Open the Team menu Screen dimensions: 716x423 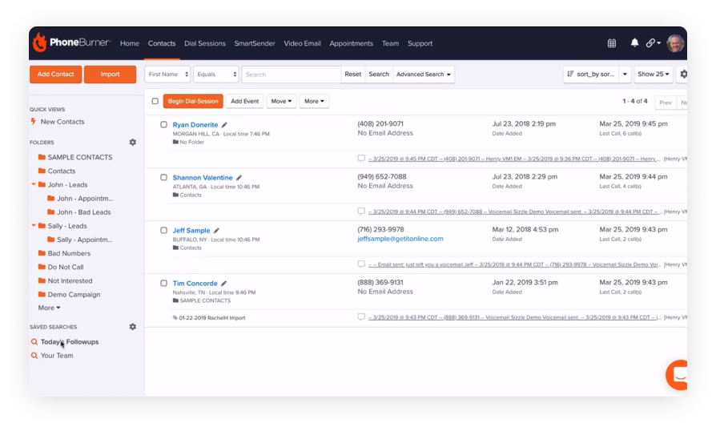(390, 43)
